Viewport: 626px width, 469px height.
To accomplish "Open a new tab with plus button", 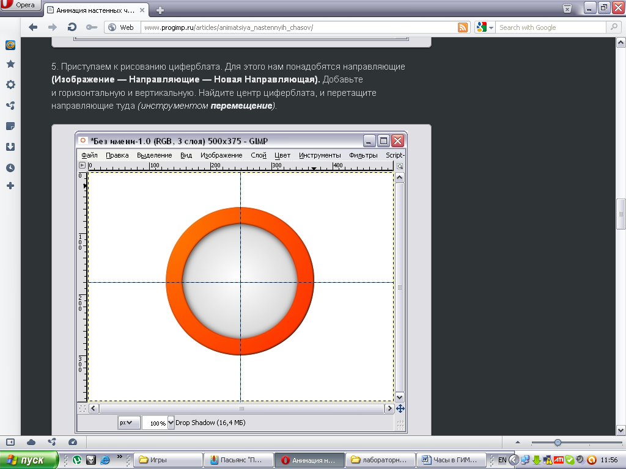I will [x=160, y=10].
